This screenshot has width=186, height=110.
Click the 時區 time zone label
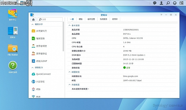coord(74,80)
